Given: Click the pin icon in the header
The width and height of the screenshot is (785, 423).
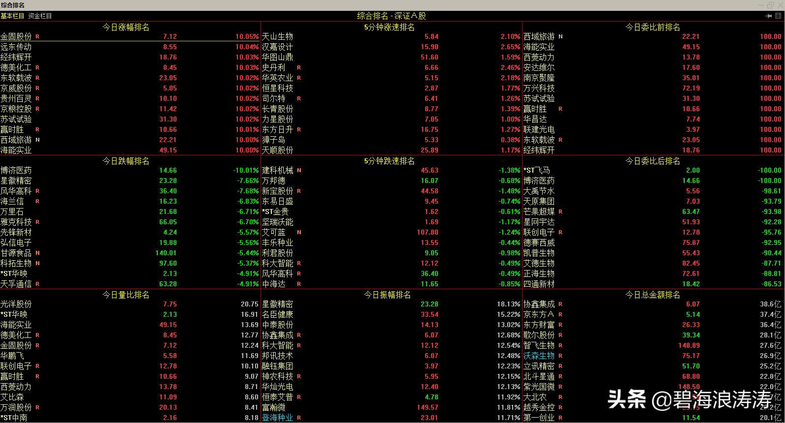Looking at the screenshot, I should coord(769,16).
